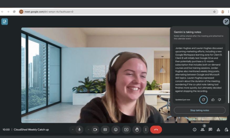This screenshot has height=138, width=230.
Task: Bookmark this page with the star icon
Action: tap(214, 12)
